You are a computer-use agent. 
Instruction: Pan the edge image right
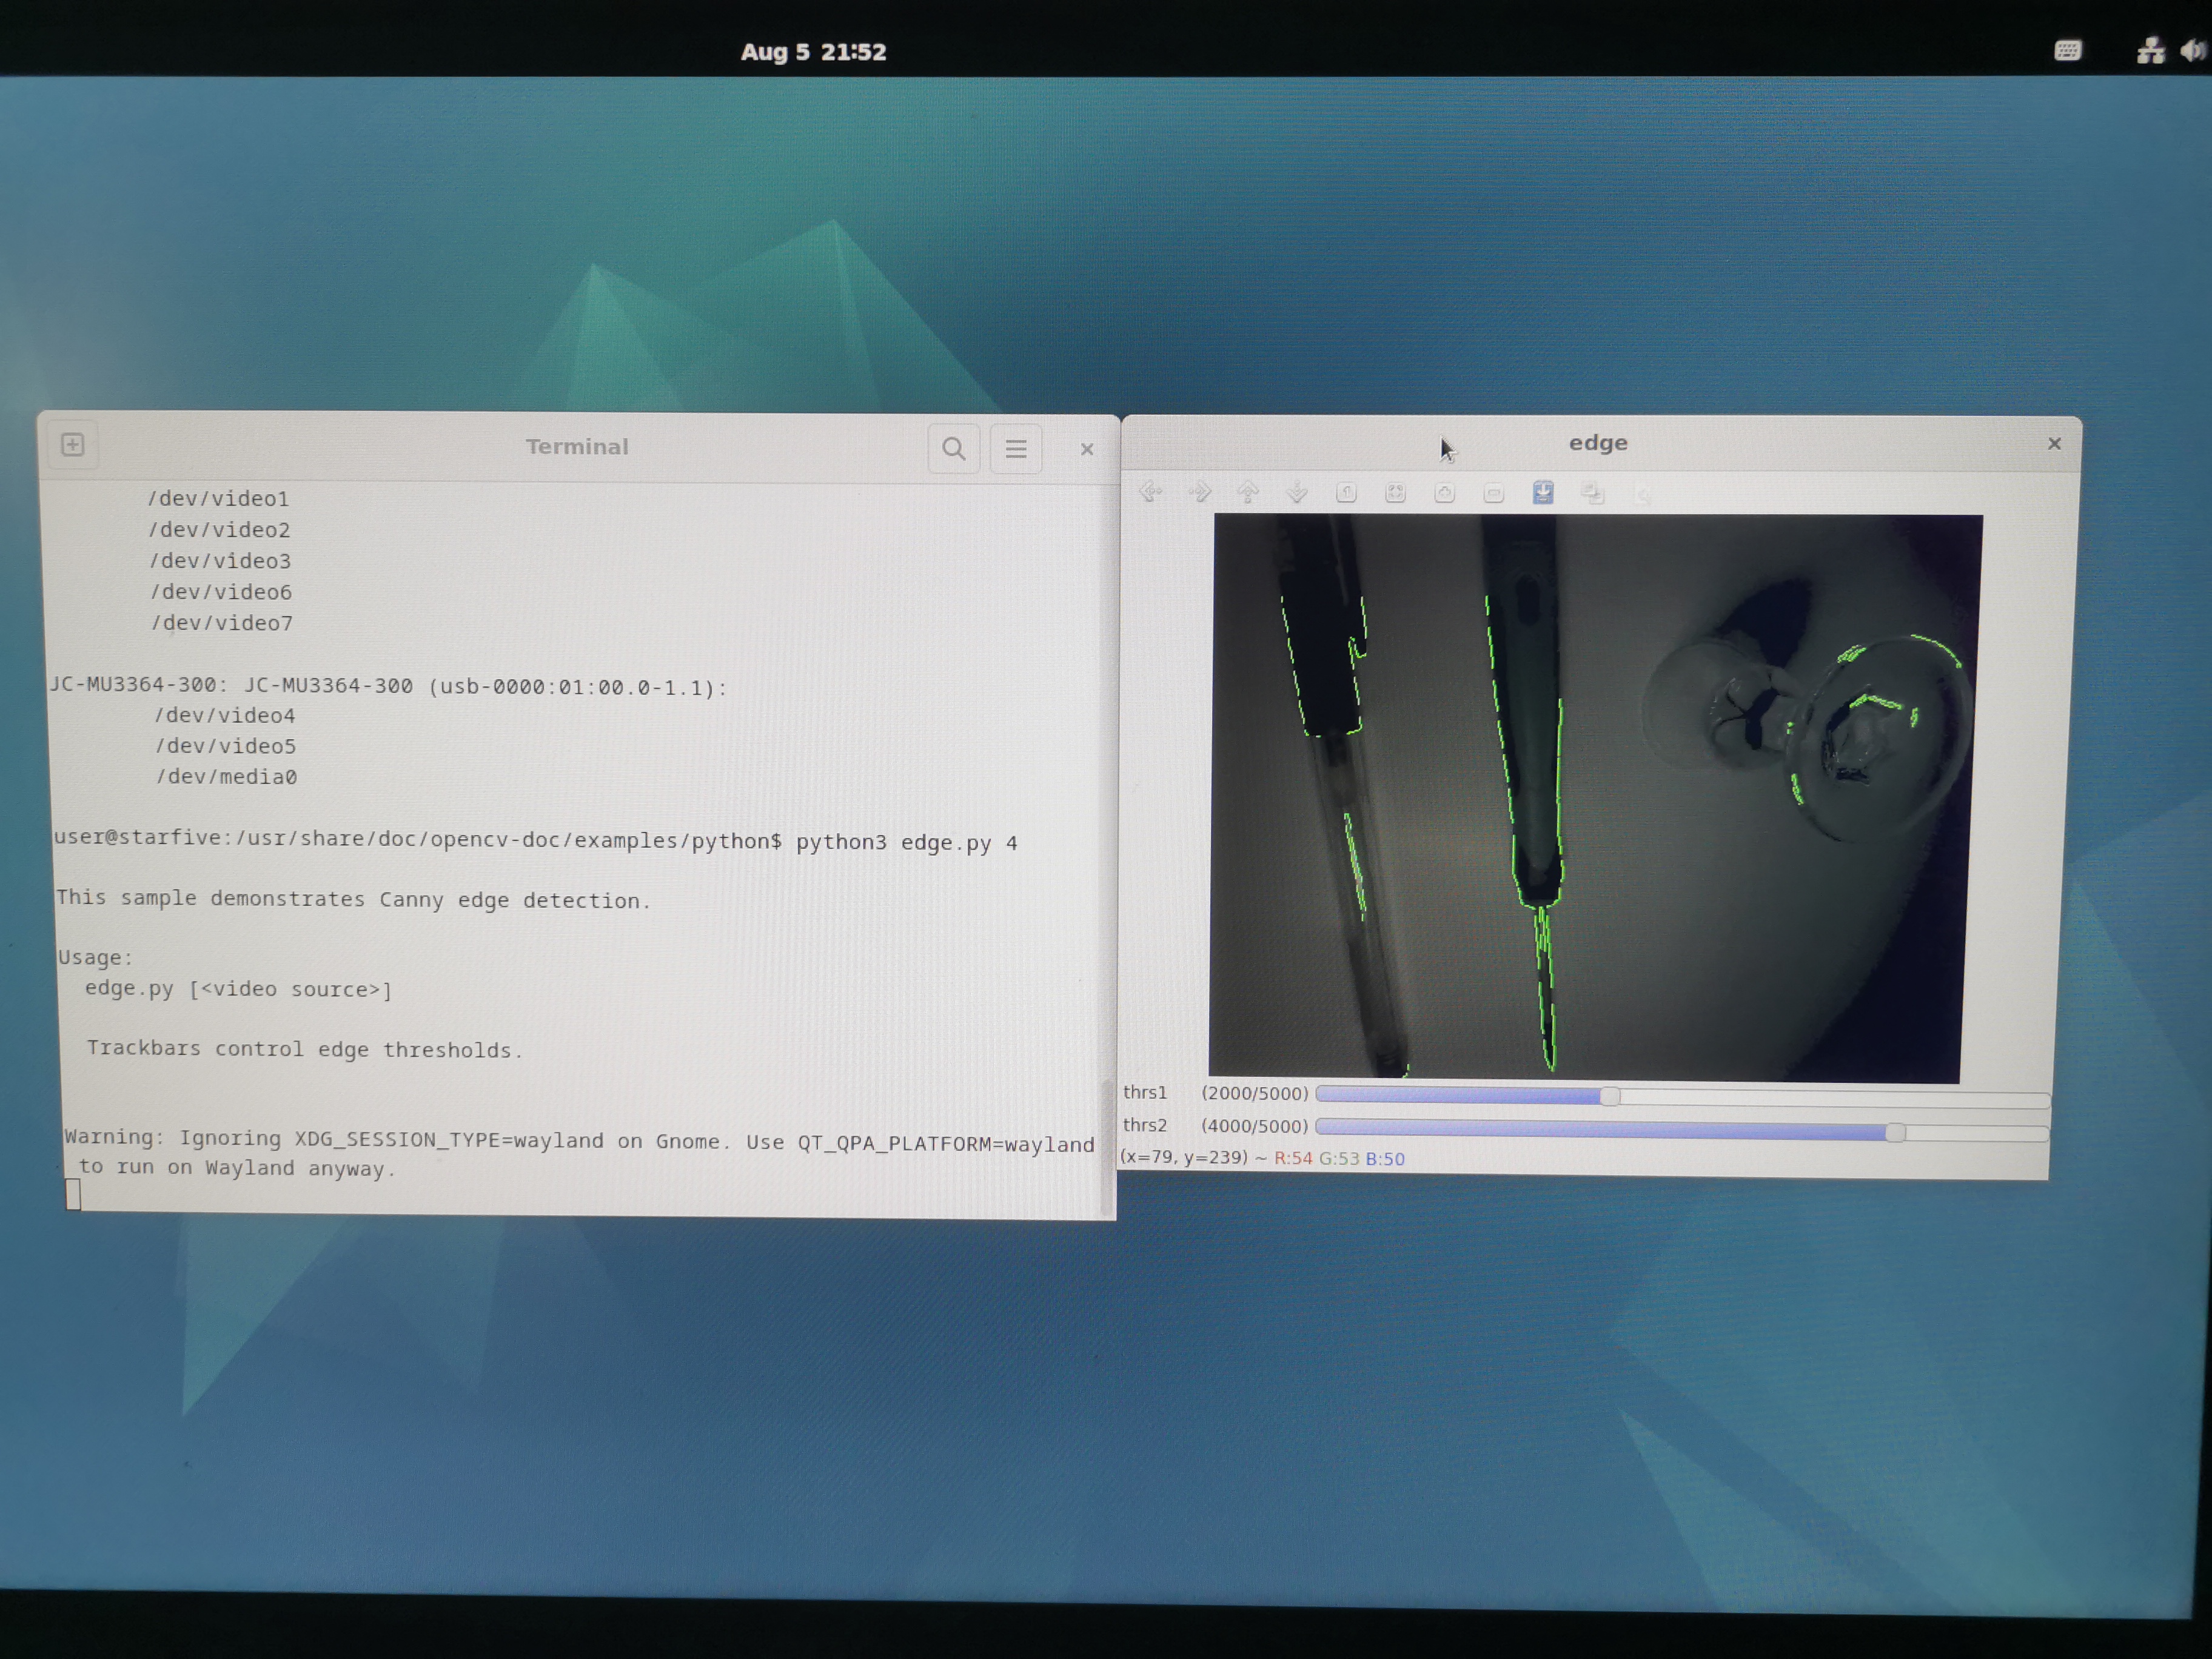(x=1200, y=492)
